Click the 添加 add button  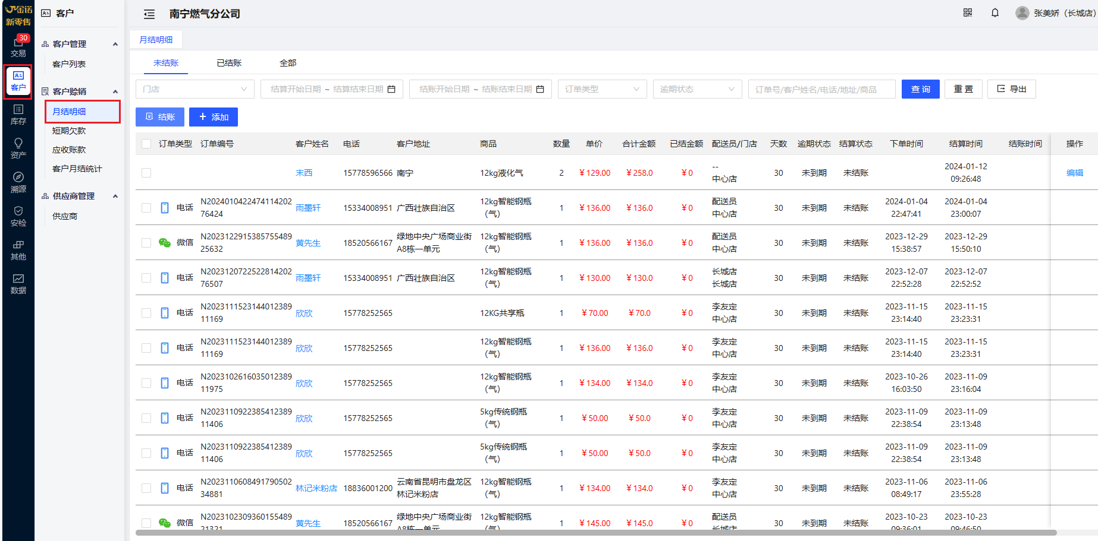tap(214, 117)
